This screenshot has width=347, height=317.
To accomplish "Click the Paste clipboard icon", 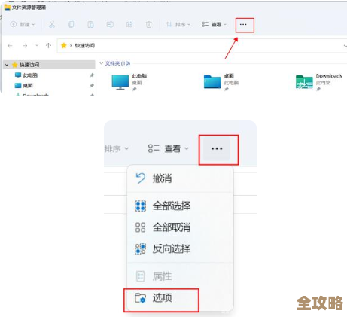I will [90, 24].
